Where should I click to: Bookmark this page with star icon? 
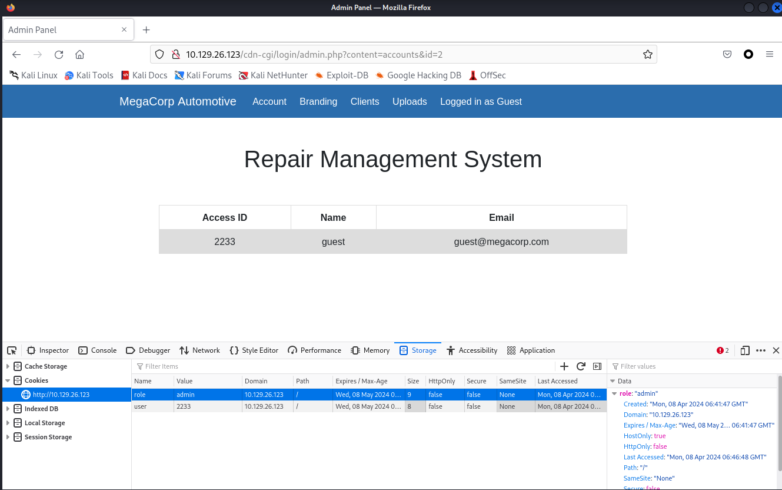tap(648, 54)
